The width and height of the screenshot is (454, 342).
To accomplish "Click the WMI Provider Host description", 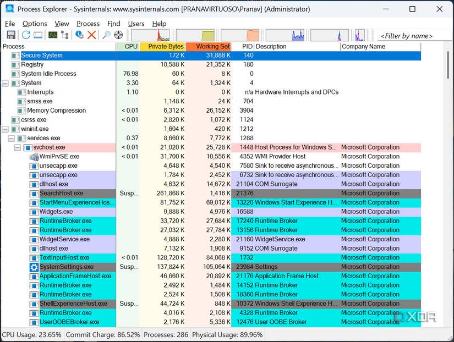I will (280, 157).
